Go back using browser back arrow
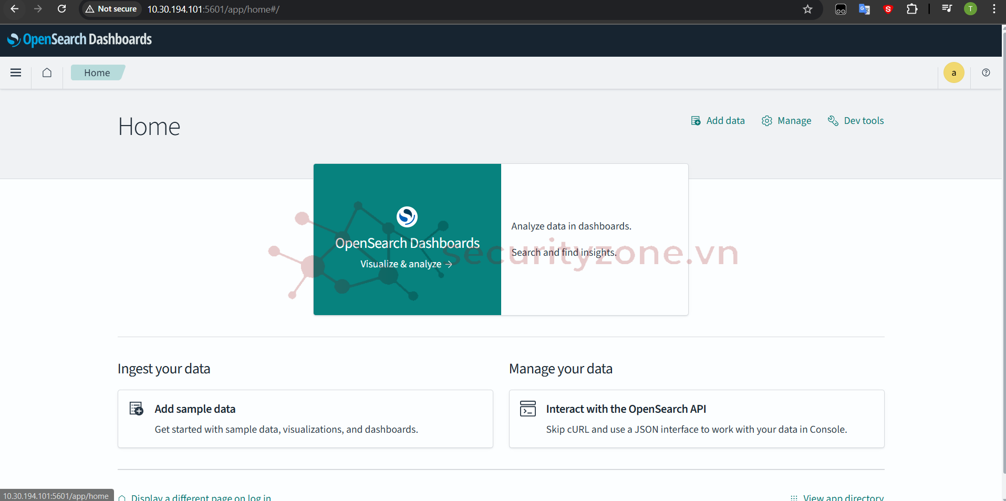 [15, 9]
